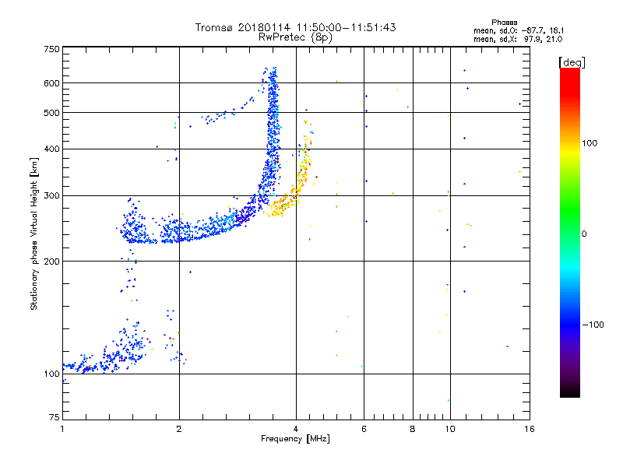Click the '75' y-axis tick label
Image resolution: width=623 pixels, height=467 pixels.
55,417
